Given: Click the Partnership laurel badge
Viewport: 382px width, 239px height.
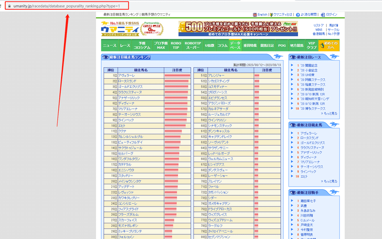Looking at the screenshot, I should click(152, 29).
